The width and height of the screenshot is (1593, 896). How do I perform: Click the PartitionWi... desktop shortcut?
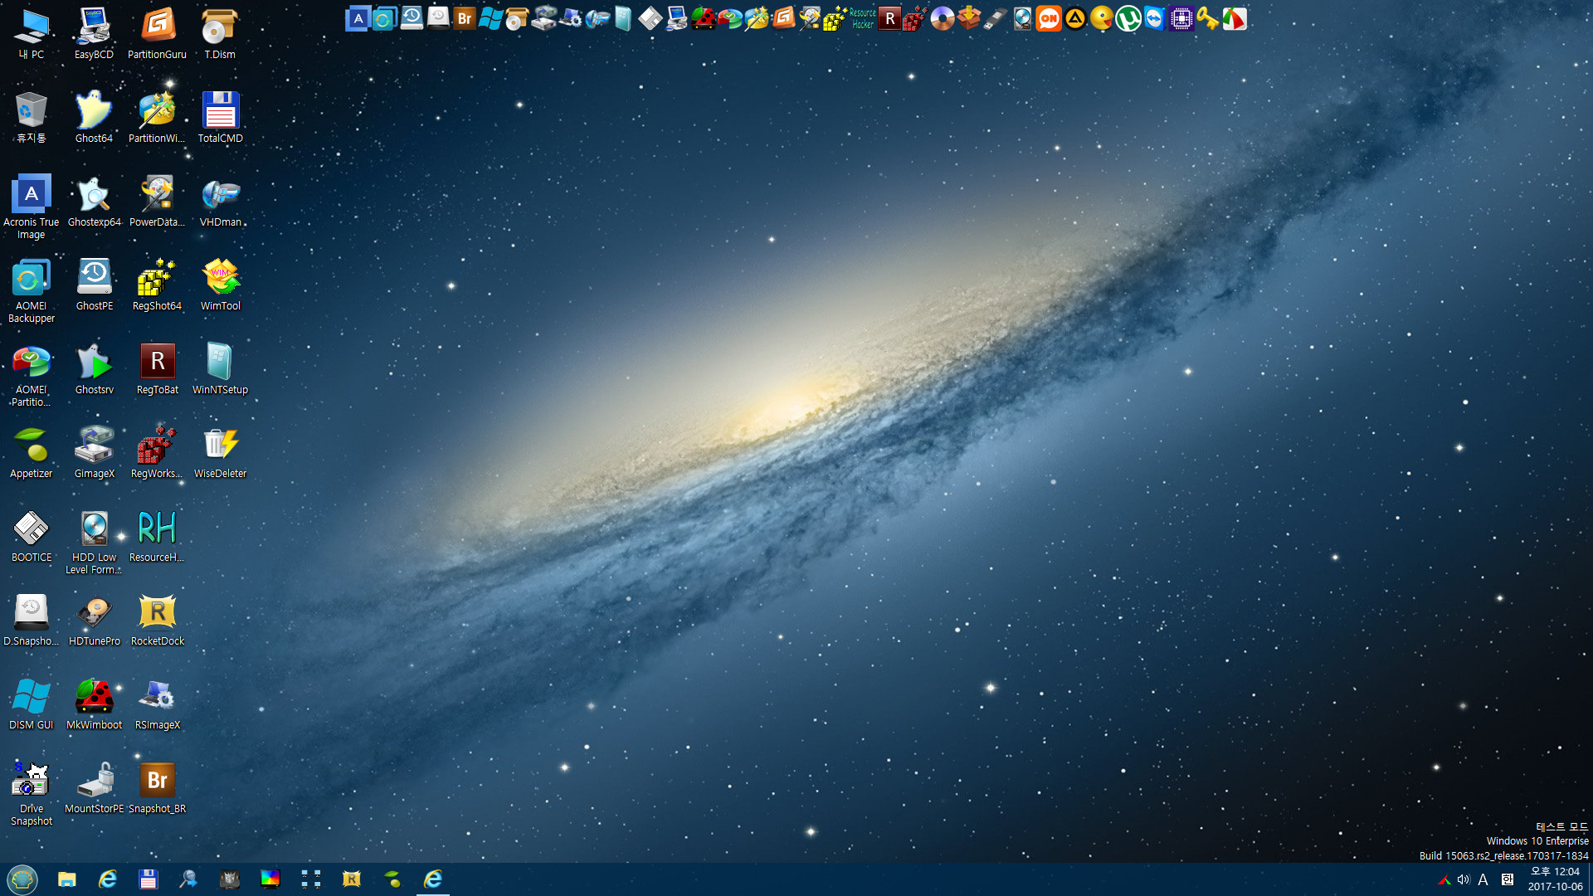157,118
